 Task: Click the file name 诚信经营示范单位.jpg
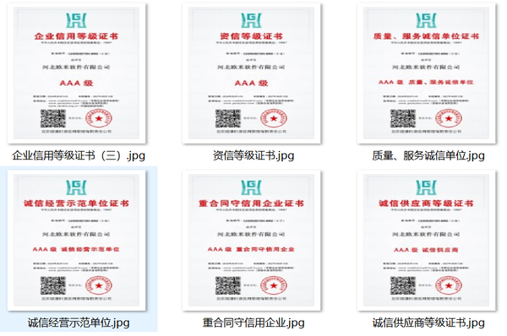click(x=79, y=322)
